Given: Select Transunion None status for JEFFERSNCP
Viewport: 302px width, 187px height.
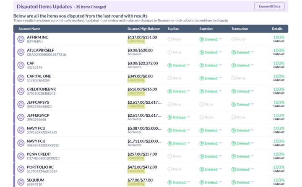Looking at the screenshot, I should [238, 117].
